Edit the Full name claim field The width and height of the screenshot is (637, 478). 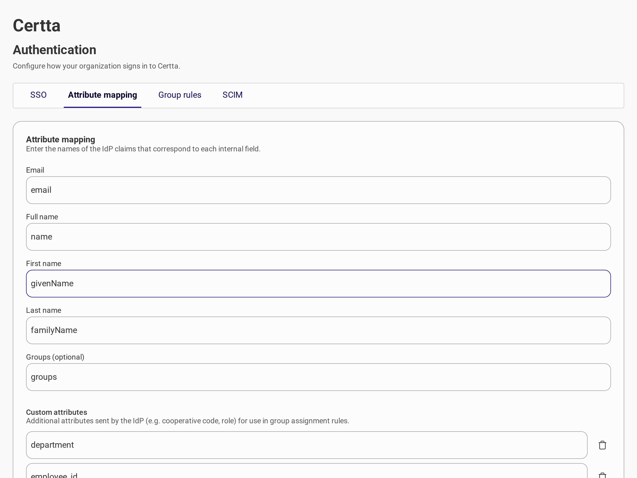tap(318, 237)
